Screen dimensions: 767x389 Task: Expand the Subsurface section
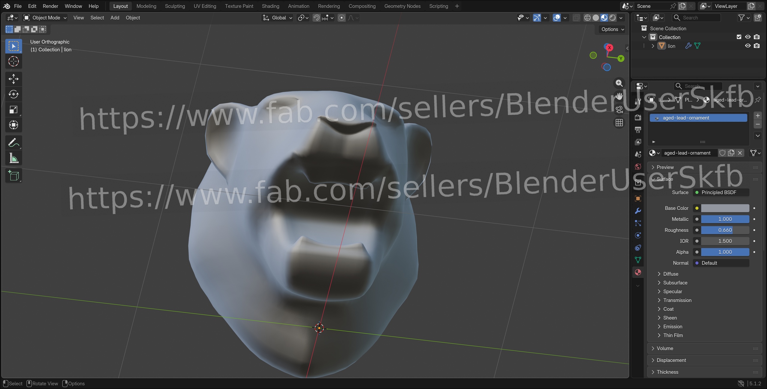tap(675, 283)
